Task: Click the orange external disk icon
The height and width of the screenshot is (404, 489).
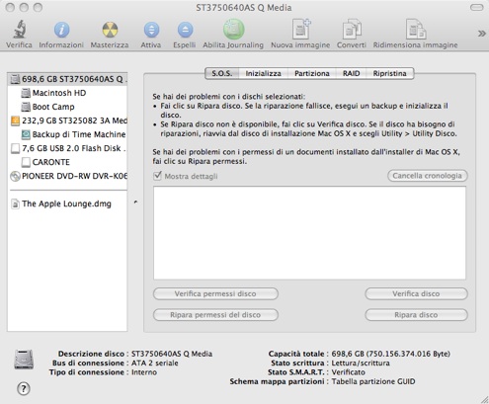Action: coord(15,121)
